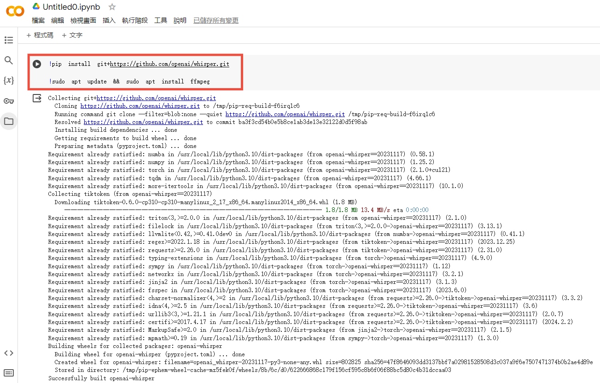
Task: Open the table of contents sidebar
Action: click(x=9, y=40)
